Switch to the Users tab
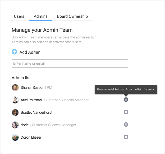The width and height of the screenshot is (165, 154). pos(19,16)
